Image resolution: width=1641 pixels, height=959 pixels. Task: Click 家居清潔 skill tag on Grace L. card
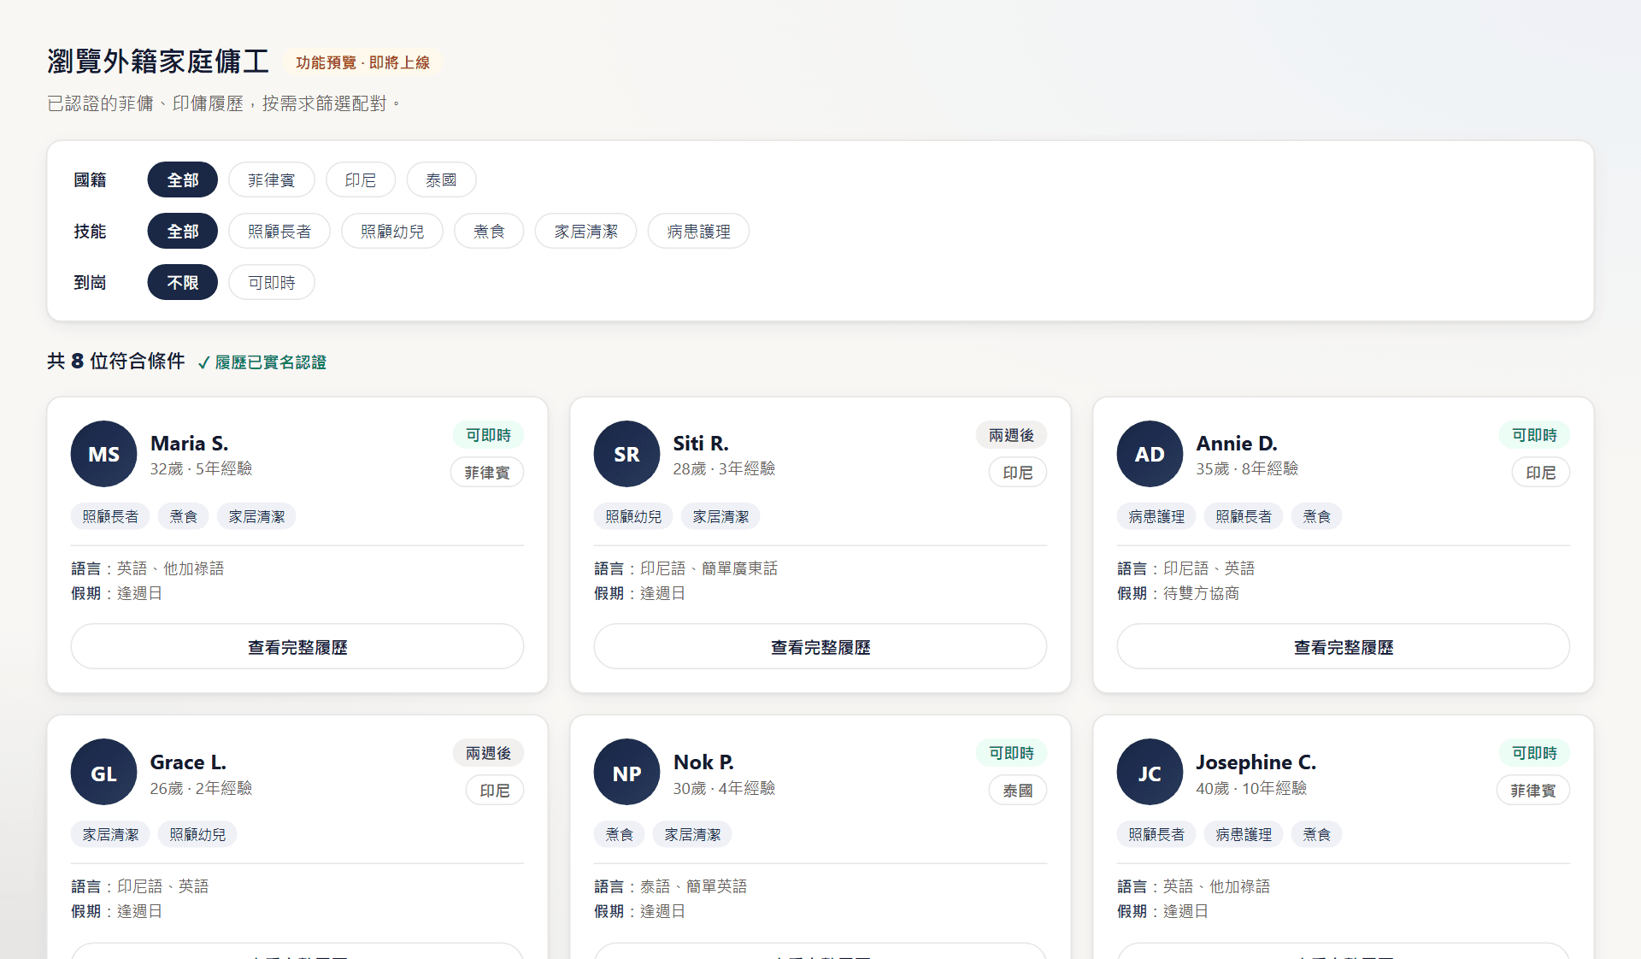110,834
